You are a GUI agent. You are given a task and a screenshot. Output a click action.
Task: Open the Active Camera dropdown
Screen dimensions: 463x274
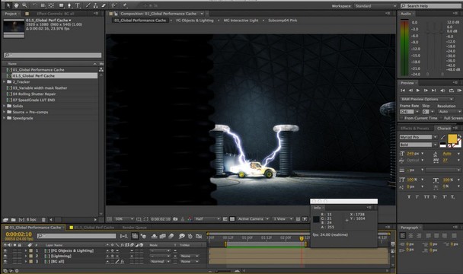coord(254,218)
